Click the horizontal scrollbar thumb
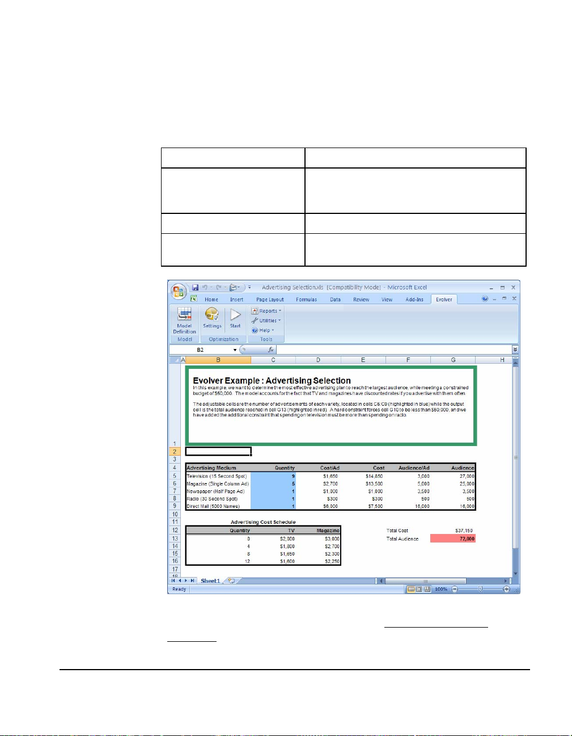 pyautogui.click(x=425, y=581)
